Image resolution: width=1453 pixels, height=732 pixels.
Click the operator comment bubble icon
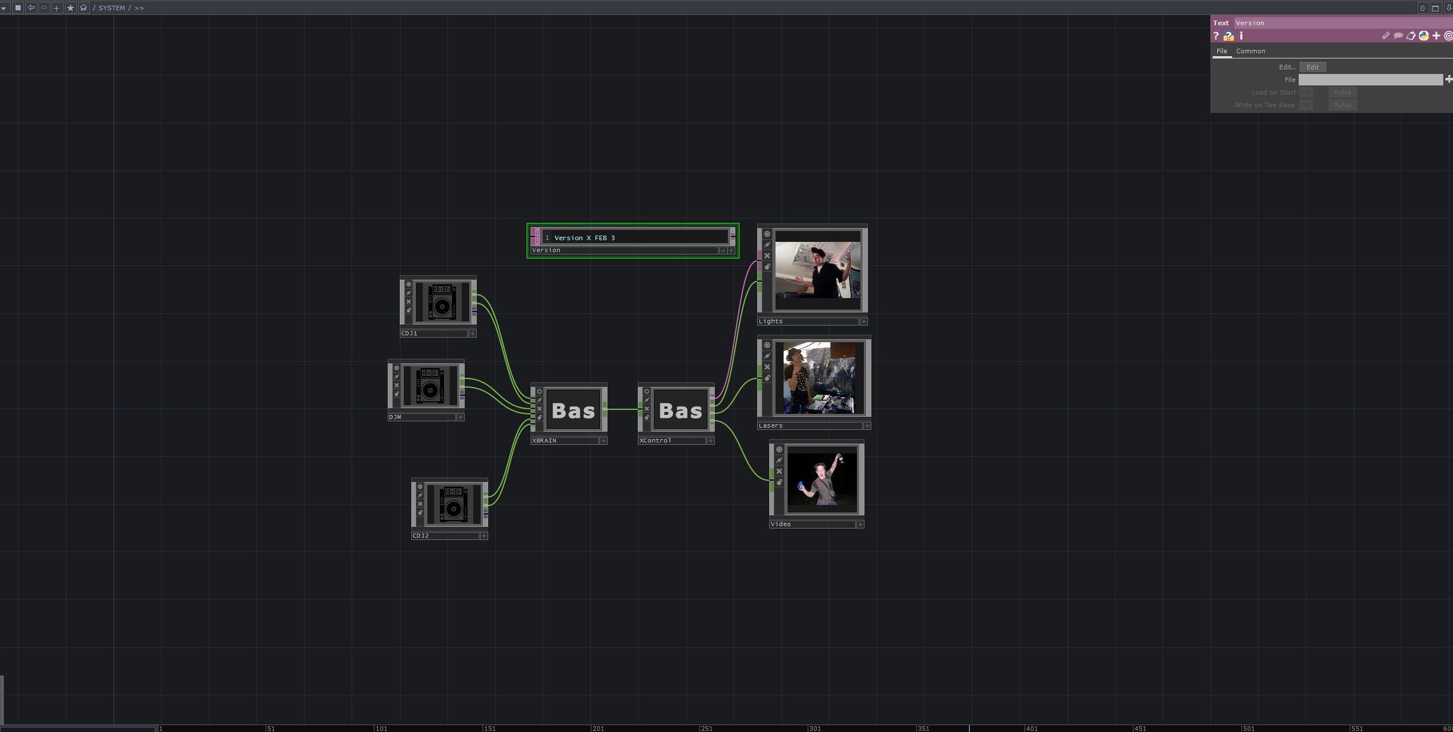tap(1398, 36)
